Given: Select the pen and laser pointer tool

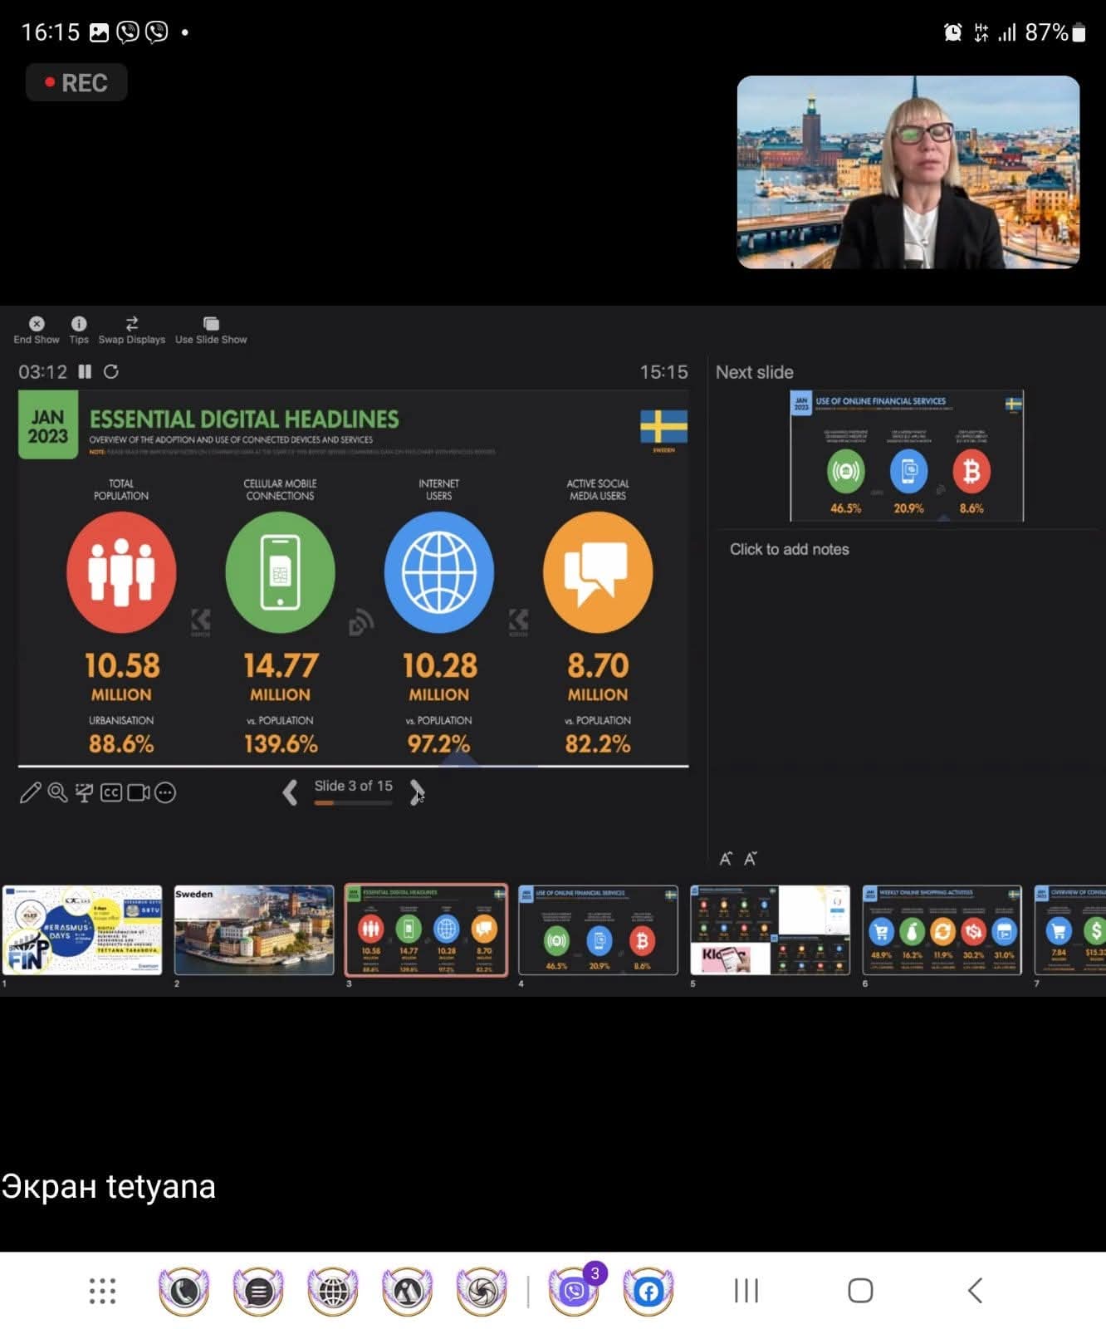Looking at the screenshot, I should [x=30, y=793].
